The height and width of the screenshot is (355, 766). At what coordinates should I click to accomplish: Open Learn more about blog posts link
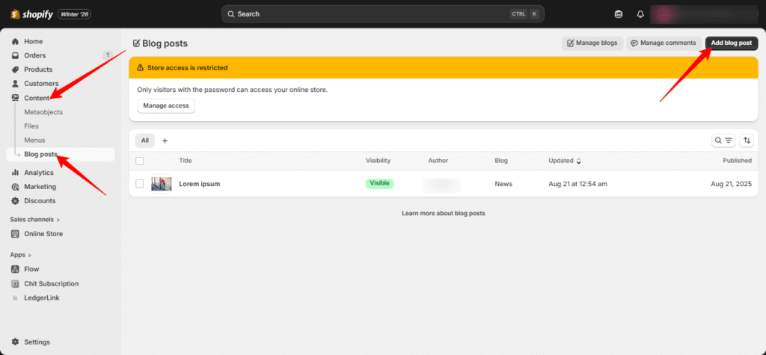(443, 214)
